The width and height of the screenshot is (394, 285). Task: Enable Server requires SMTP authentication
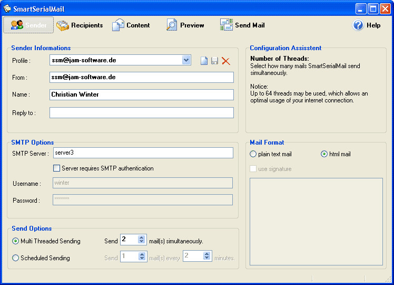[x=56, y=168]
